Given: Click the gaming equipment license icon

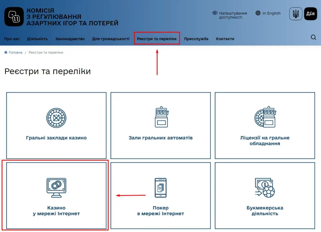Looking at the screenshot, I should (x=265, y=118).
